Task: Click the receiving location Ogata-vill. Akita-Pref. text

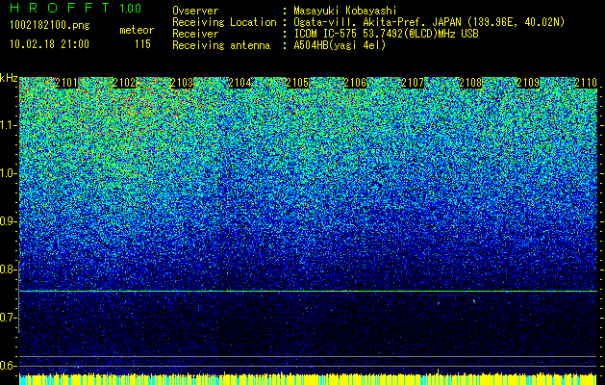Action: (429, 22)
